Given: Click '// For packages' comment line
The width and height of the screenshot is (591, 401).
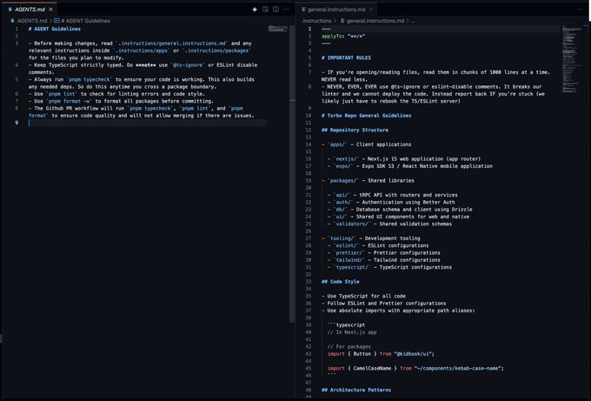Looking at the screenshot, I should coord(349,347).
